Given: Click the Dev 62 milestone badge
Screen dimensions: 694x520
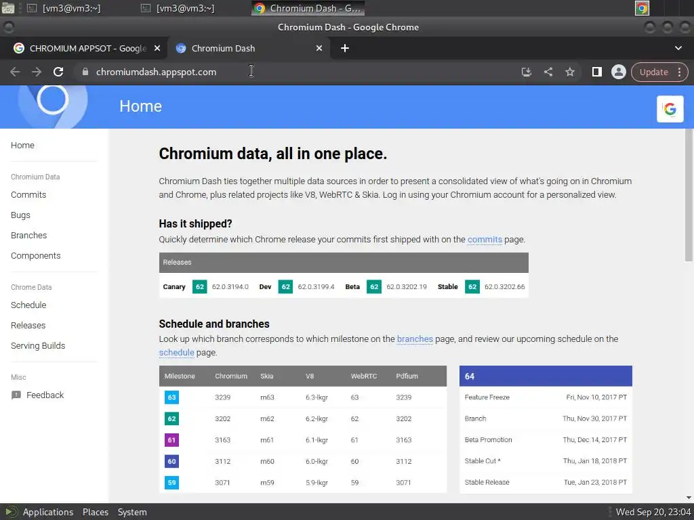Looking at the screenshot, I should click(x=285, y=286).
